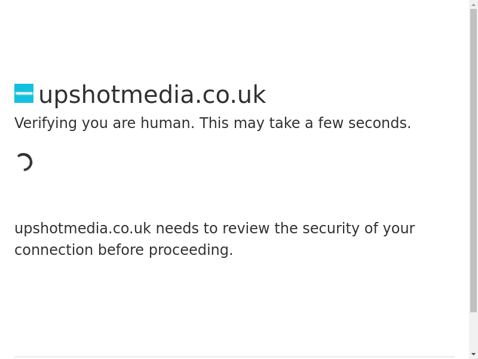Click "connection before proceeding." text line
This screenshot has width=478, height=359.
124,250
